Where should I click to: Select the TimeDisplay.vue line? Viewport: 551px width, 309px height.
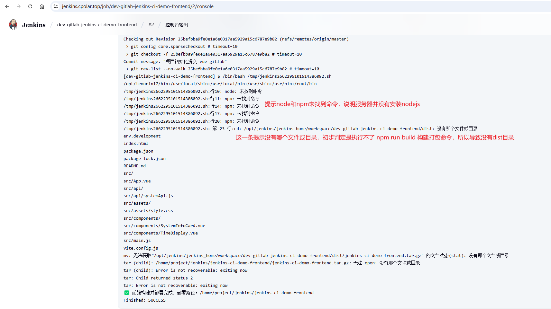tap(161, 233)
